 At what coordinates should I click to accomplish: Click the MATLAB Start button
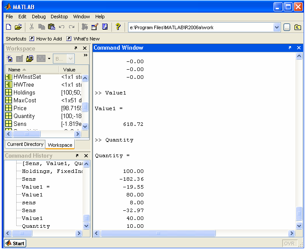tap(15, 243)
